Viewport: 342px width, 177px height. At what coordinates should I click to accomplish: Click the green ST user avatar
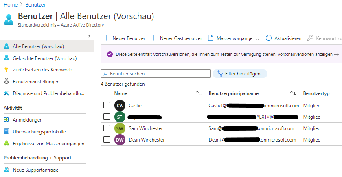120,117
